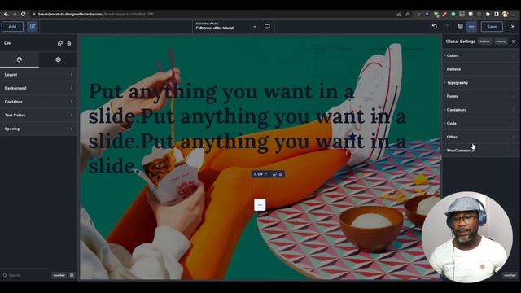Save the page

pos(492,27)
